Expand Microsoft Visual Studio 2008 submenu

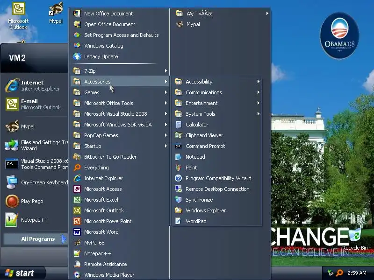pos(120,113)
